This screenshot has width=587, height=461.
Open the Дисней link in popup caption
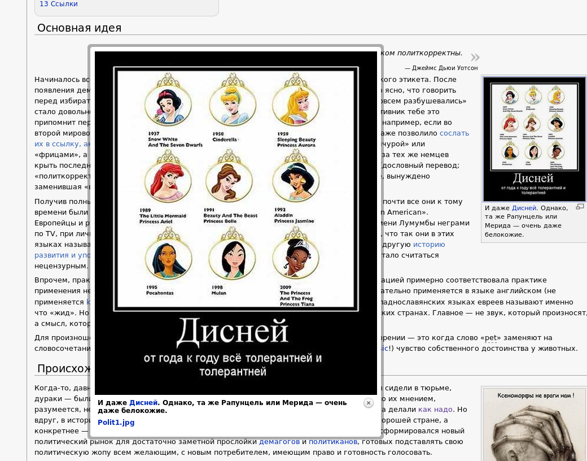coord(143,403)
